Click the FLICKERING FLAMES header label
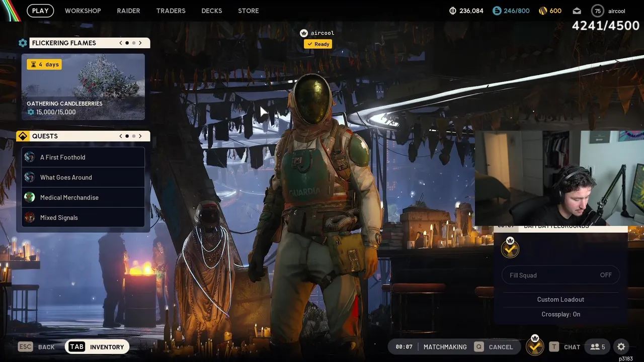This screenshot has width=644, height=362. coord(64,43)
